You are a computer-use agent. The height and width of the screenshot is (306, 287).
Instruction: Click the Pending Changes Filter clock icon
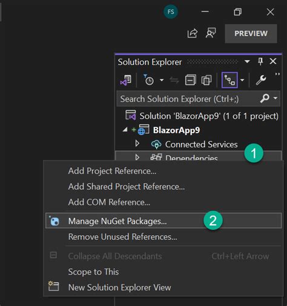pyautogui.click(x=148, y=80)
